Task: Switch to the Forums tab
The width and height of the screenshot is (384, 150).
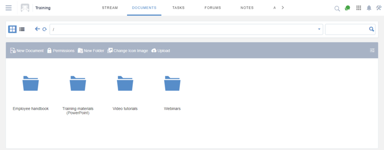Action: tap(213, 8)
